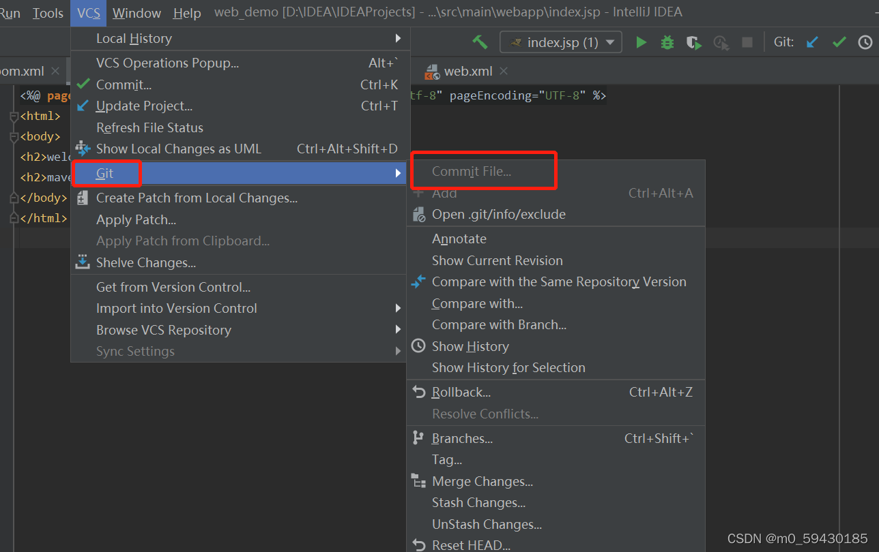
Task: Show Git history clock toolbar icon
Action: [865, 42]
